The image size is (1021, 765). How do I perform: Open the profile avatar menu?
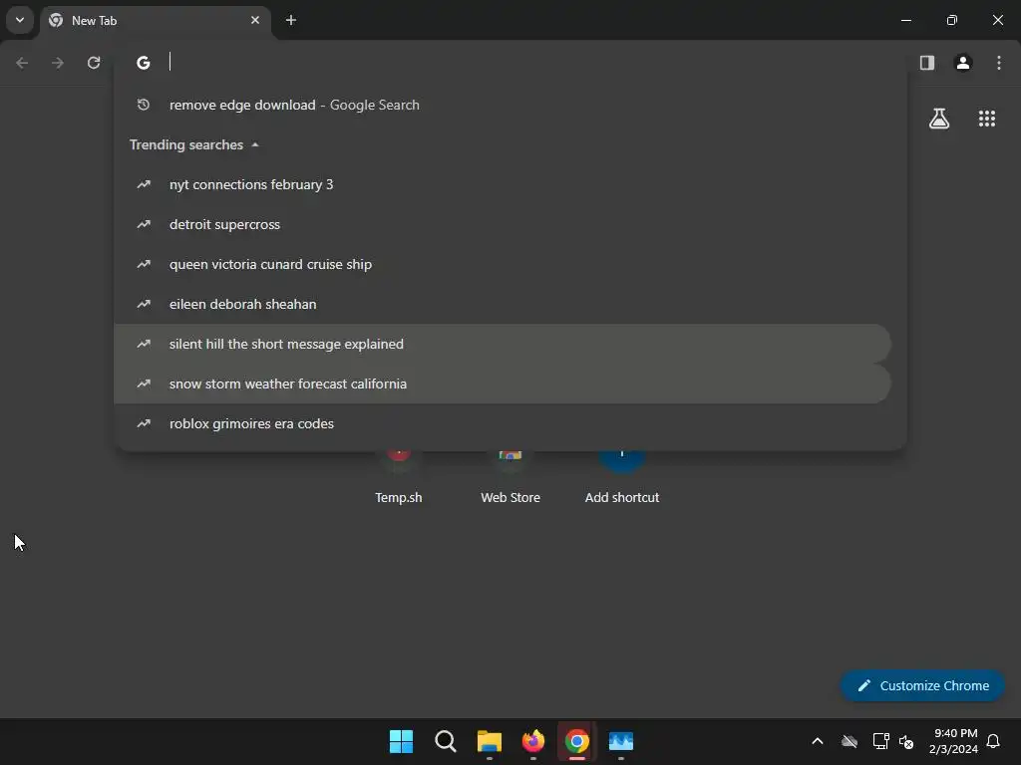(x=963, y=63)
